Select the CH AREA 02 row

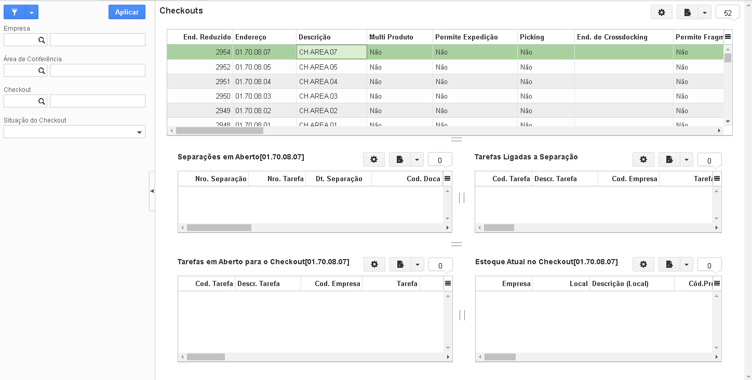[445, 111]
